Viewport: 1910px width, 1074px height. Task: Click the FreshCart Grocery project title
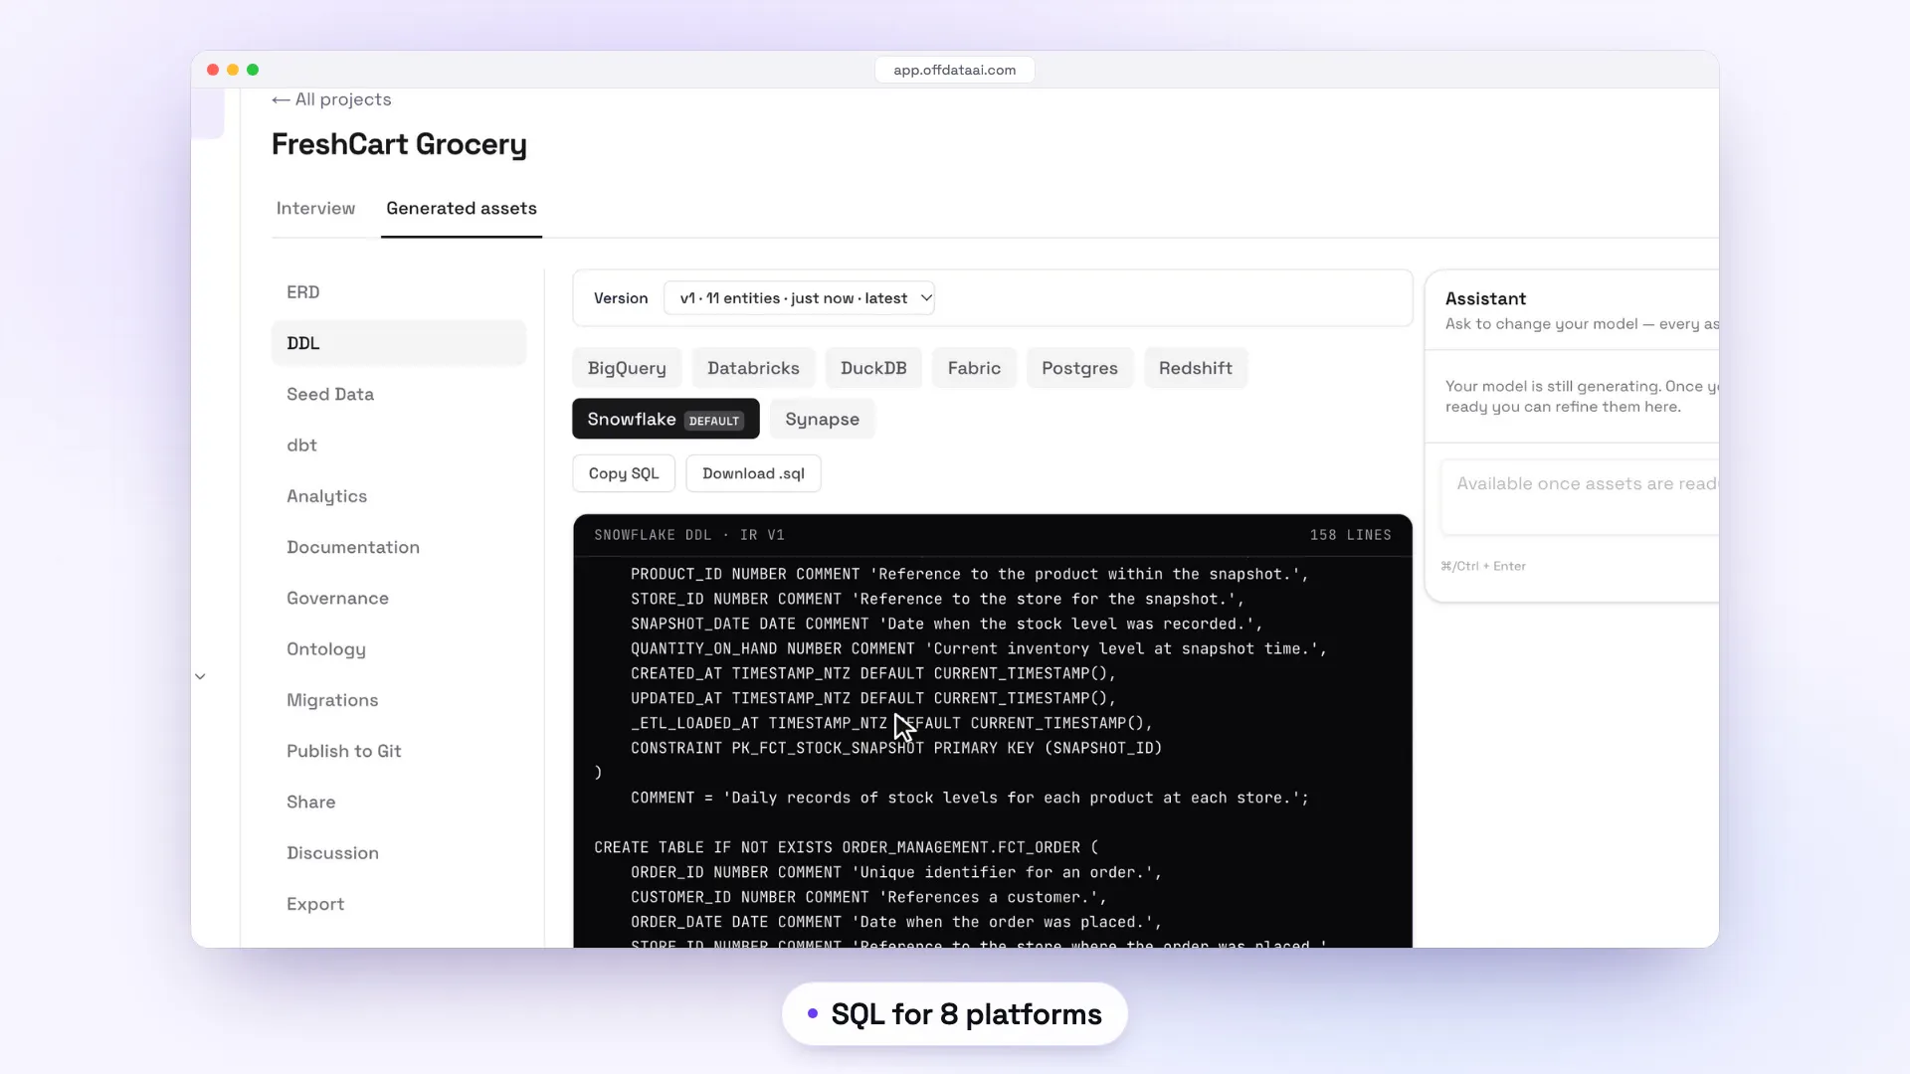399,144
